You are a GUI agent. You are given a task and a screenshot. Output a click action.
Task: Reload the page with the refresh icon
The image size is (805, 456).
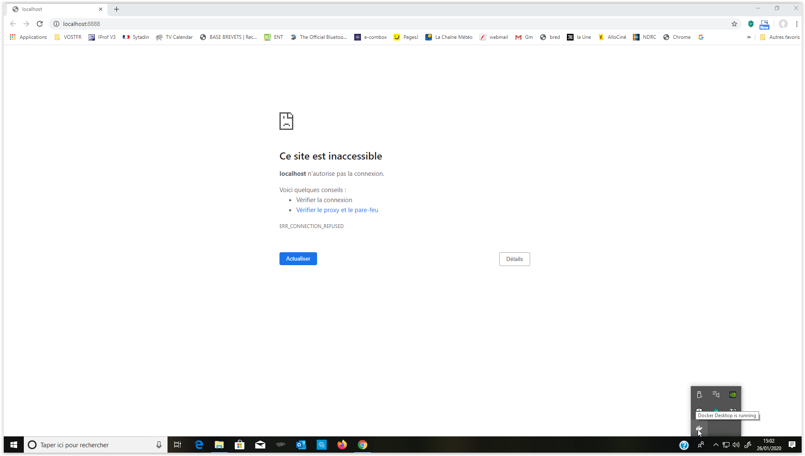[40, 24]
